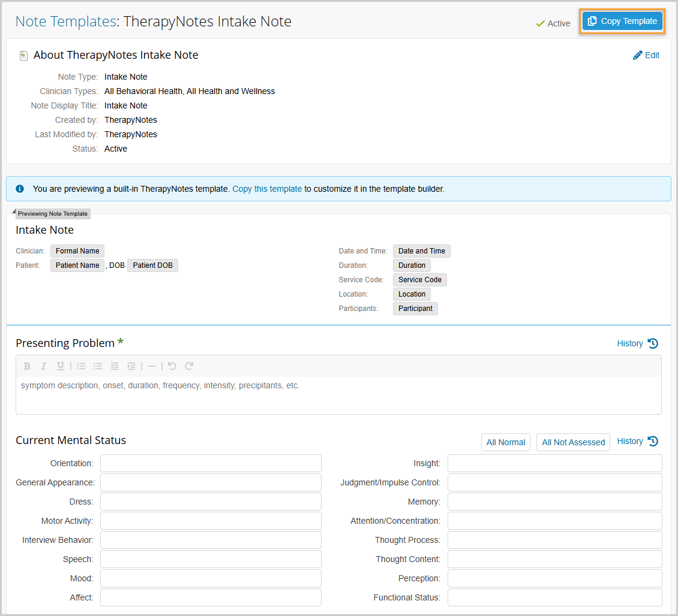
Task: Follow the 'Copy this template' link
Action: (x=267, y=189)
